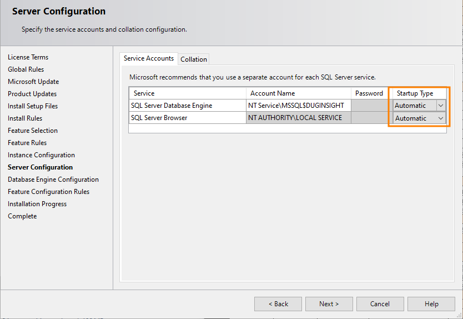Click License Terms in the steps list
The image size is (463, 319).
28,57
